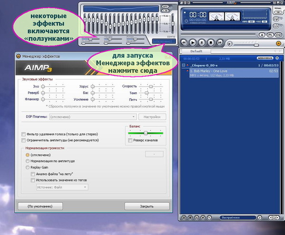This screenshot has height=235, width=285.
Task: Click the player volume slider
Action: [247, 45]
